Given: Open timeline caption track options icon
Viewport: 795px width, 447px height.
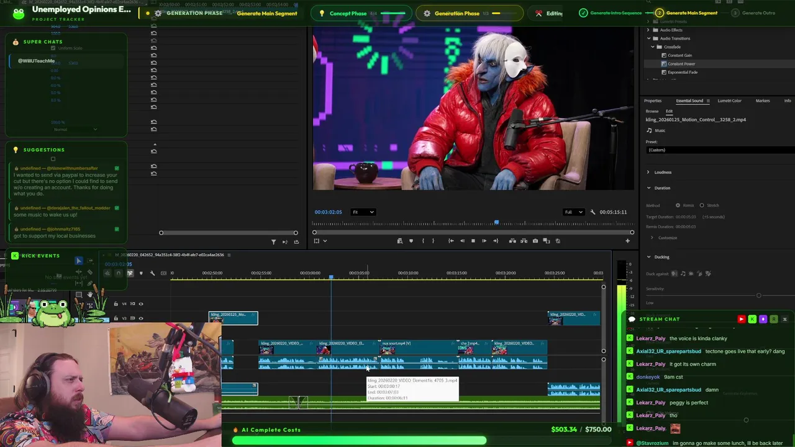Looking at the screenshot, I should 163,273.
